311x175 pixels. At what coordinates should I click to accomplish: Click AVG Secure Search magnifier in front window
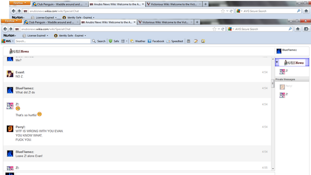click(x=290, y=29)
